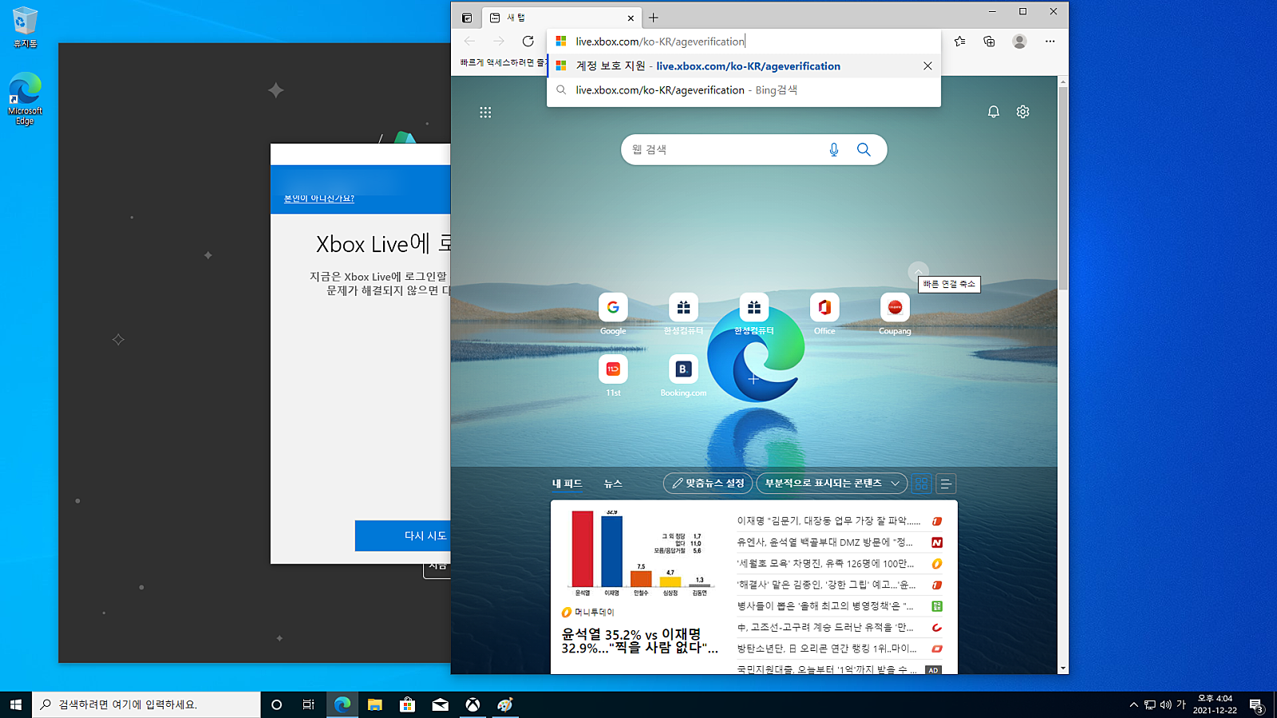
Task: Open Task View on taskbar
Action: point(309,704)
